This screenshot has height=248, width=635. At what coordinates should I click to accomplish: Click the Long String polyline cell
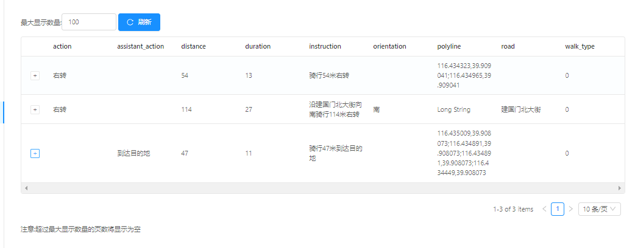point(453,109)
